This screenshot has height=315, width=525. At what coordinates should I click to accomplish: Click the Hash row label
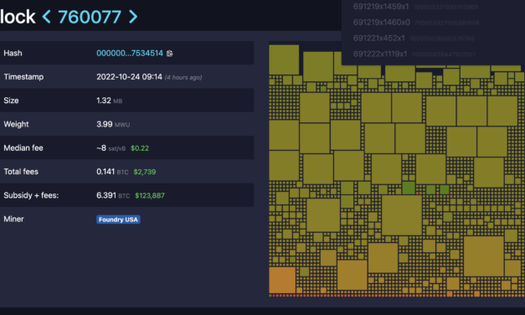coord(13,54)
